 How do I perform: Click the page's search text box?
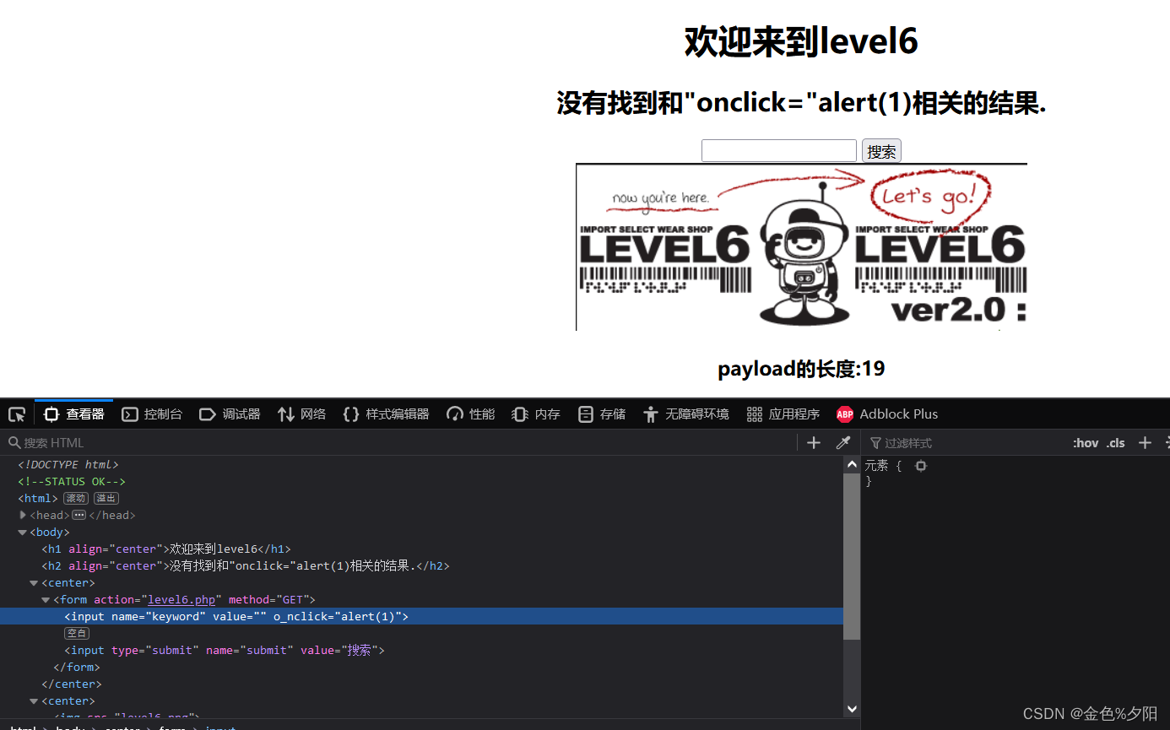pos(779,151)
